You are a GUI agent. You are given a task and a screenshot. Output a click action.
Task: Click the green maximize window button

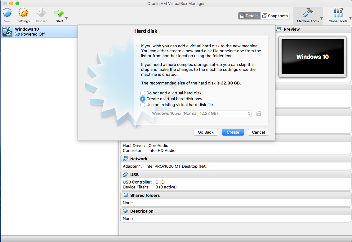coord(17,3)
